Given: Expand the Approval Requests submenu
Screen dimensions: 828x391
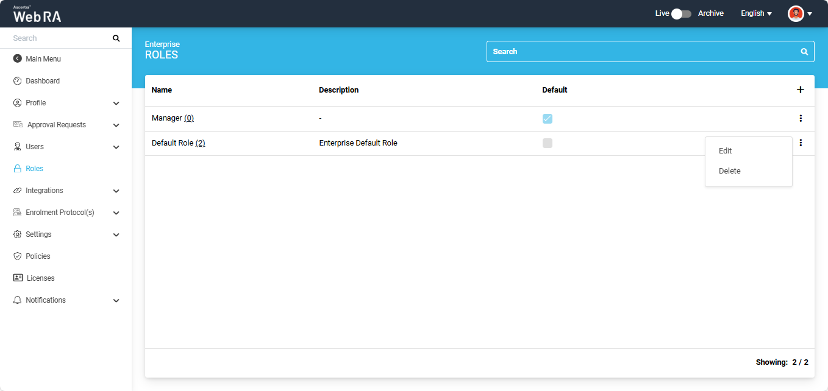Looking at the screenshot, I should [x=116, y=125].
